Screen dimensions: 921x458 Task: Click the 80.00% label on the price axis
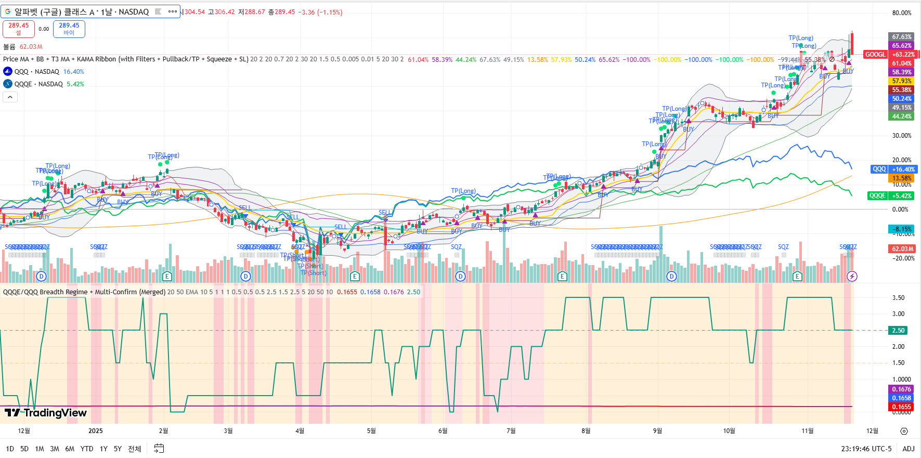pyautogui.click(x=902, y=13)
